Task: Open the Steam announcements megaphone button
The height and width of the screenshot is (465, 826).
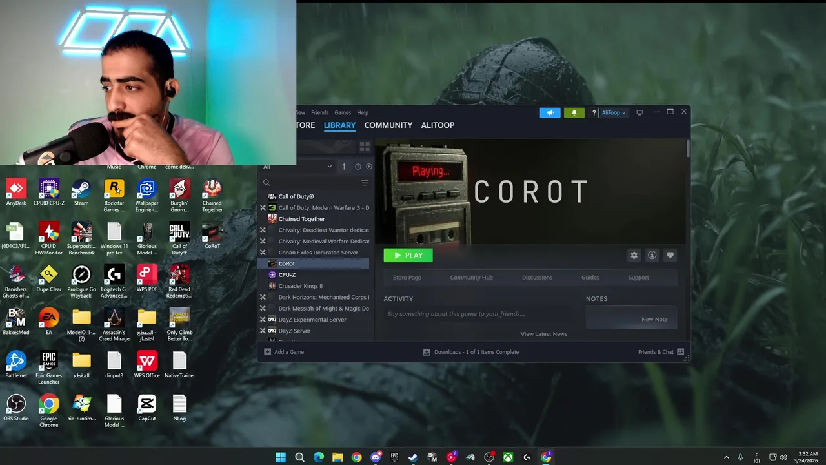Action: pyautogui.click(x=550, y=112)
